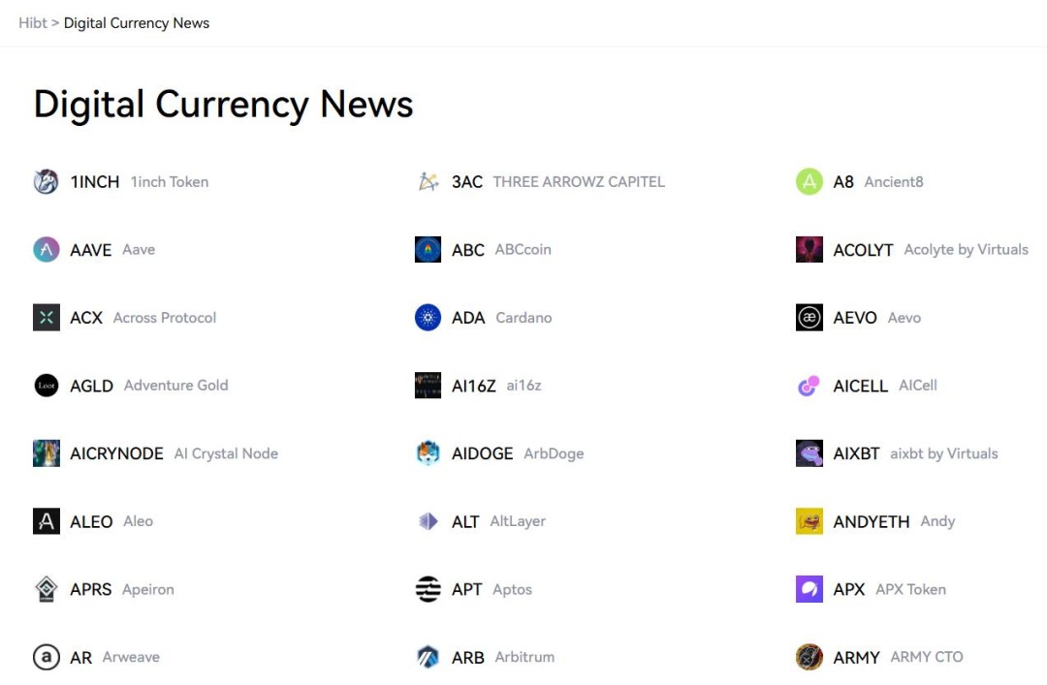Click the black AGLD Loot icon
This screenshot has width=1047, height=685.
[47, 386]
